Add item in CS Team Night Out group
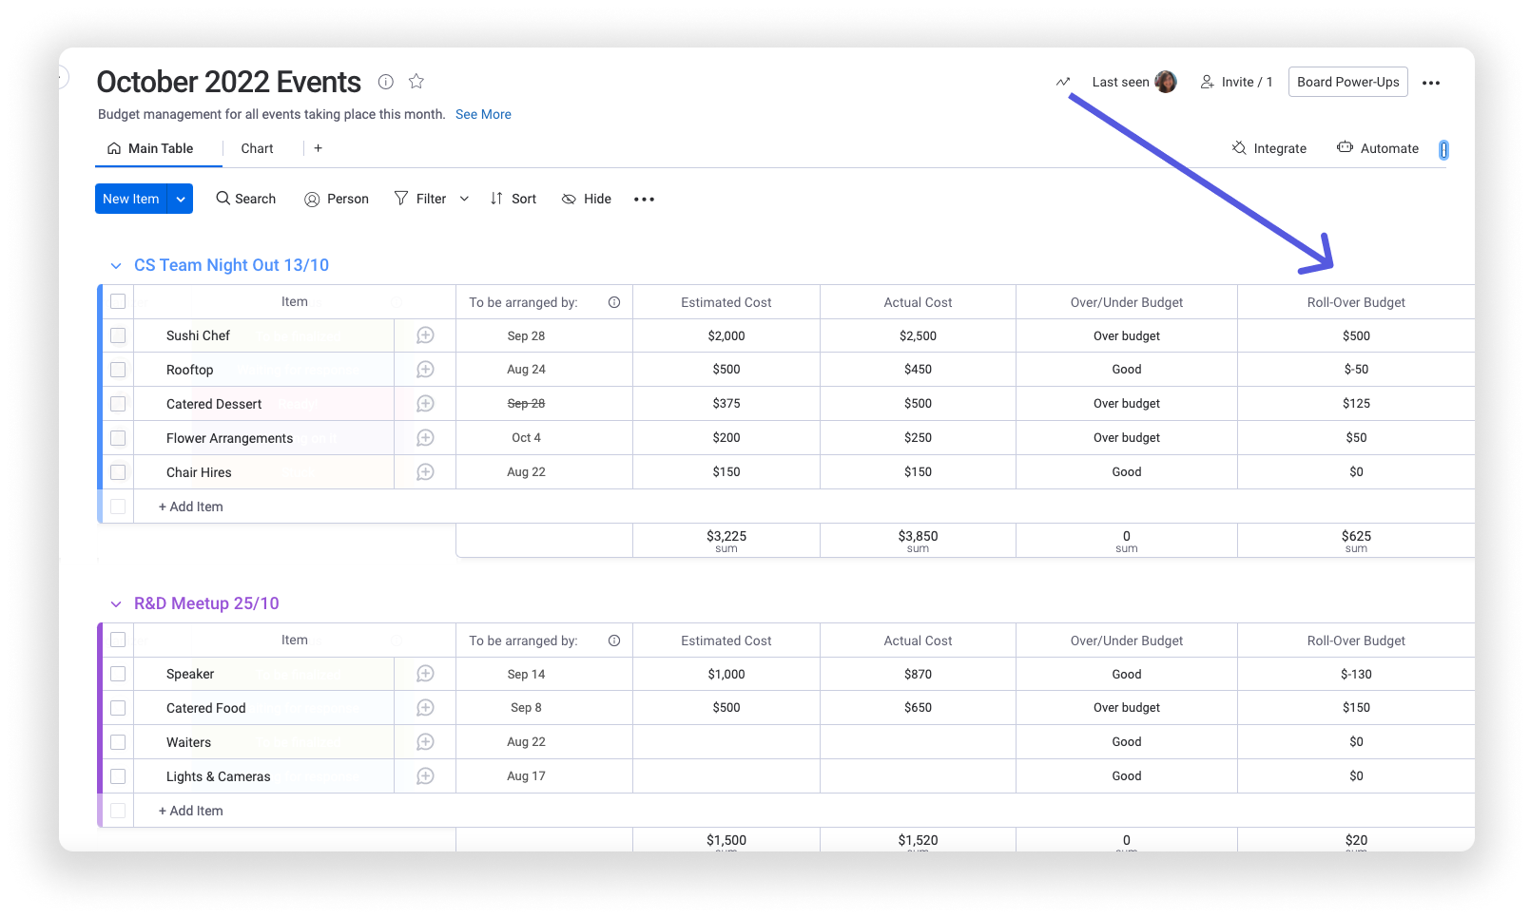The height and width of the screenshot is (918, 1530). coord(191,507)
